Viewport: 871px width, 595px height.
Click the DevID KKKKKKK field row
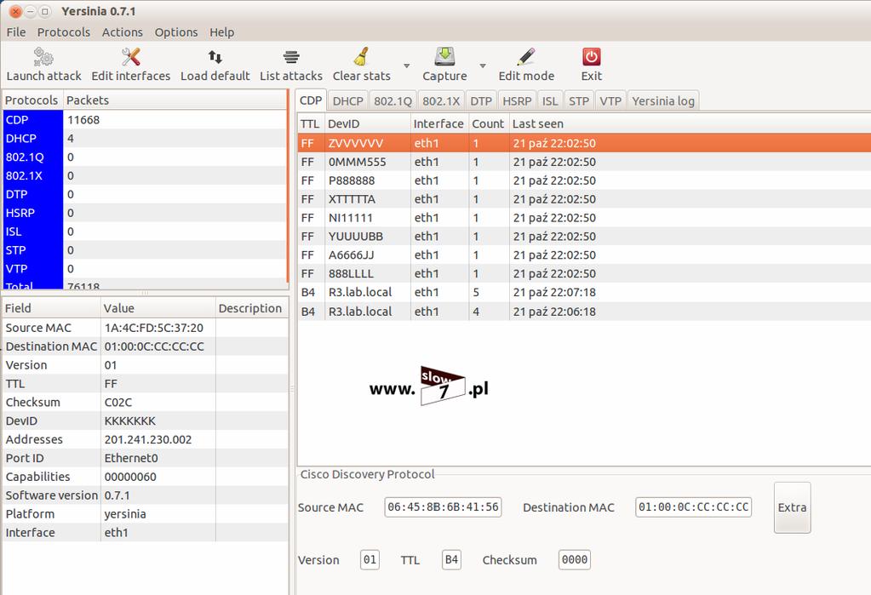(x=145, y=421)
